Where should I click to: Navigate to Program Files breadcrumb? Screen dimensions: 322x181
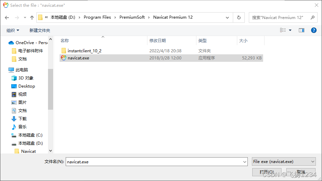[x=97, y=17]
